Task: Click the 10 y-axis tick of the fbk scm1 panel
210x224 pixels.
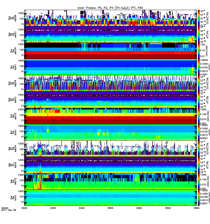Action: point(22,202)
